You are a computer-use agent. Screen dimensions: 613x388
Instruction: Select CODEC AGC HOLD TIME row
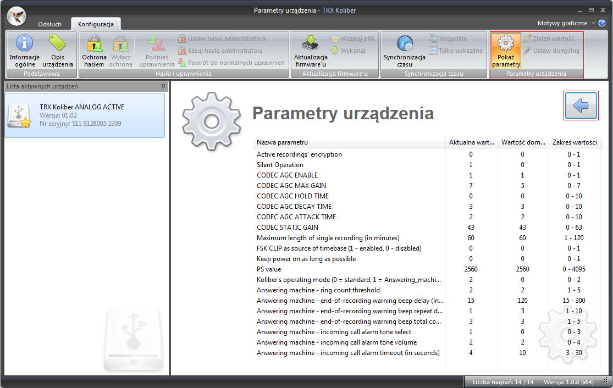[427, 196]
